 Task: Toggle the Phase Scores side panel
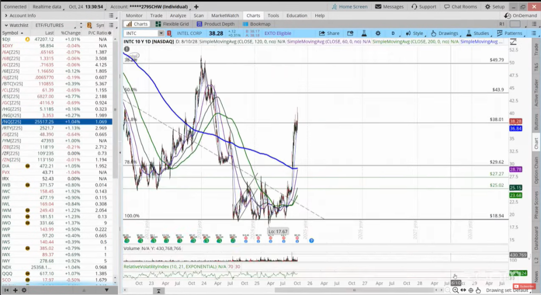click(x=536, y=203)
